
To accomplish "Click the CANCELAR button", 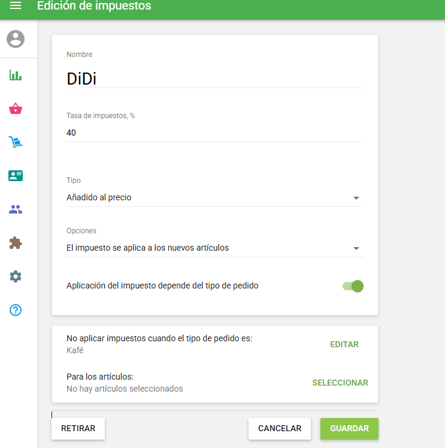I will (x=280, y=429).
